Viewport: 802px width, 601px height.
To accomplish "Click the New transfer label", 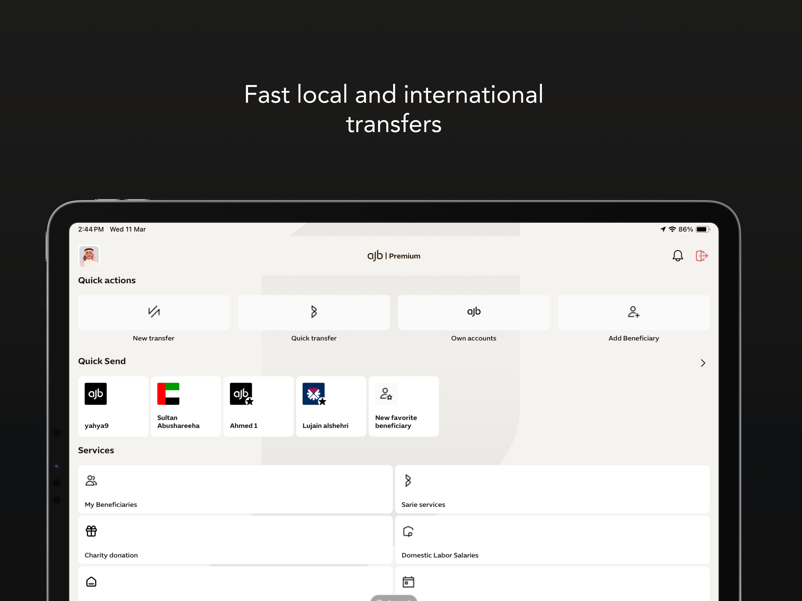I will tap(153, 338).
